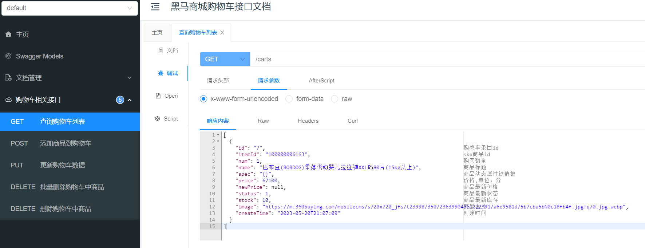Select x-www-form-urlencoded radio button
Screen dimensions: 645x248
[x=203, y=99]
